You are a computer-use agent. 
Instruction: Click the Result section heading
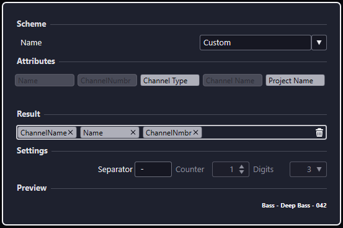[x=29, y=114]
